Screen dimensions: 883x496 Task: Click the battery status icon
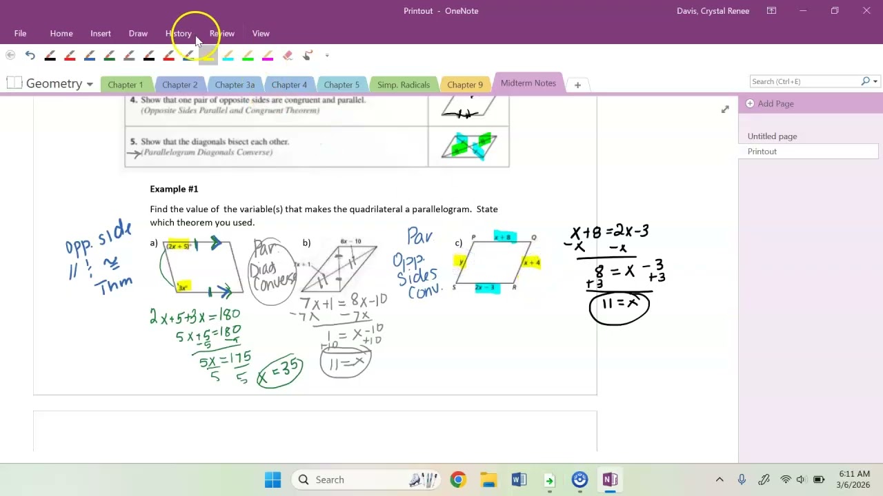(x=819, y=479)
